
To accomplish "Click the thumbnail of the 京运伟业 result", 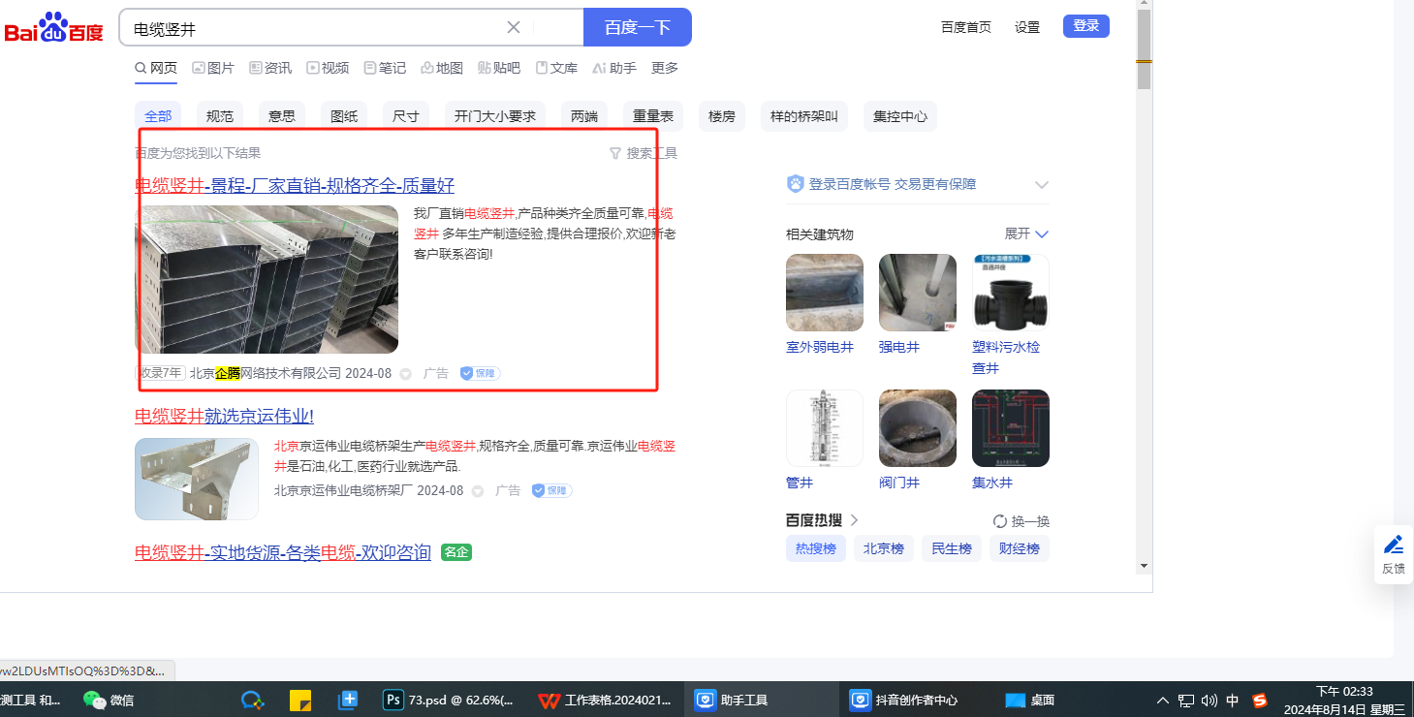I will pos(197,479).
